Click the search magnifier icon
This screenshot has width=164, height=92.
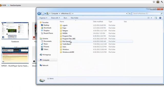coord(161,14)
